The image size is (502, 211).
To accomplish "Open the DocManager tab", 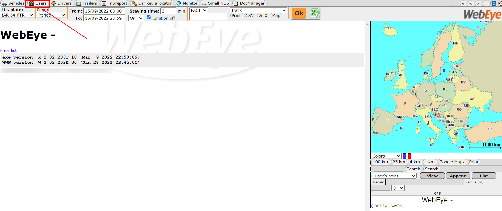I will [249, 3].
